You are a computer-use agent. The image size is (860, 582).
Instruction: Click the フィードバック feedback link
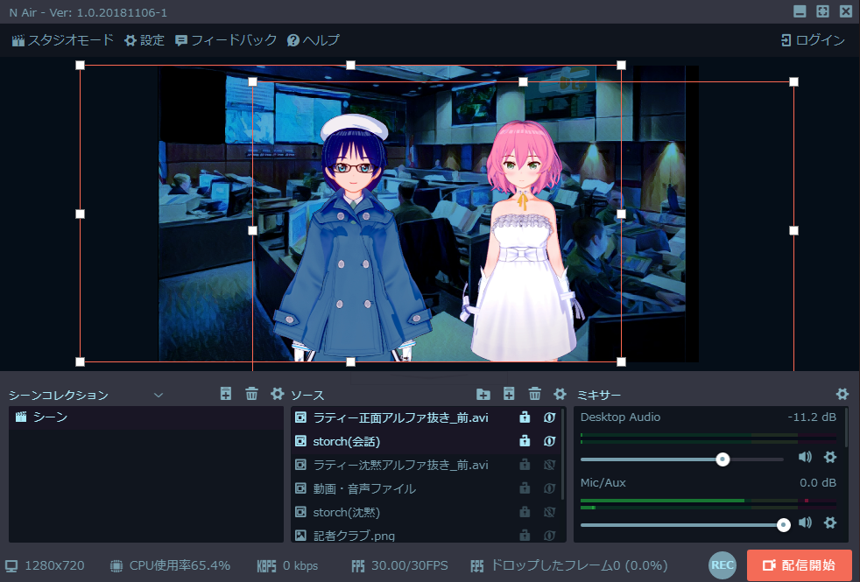click(x=226, y=40)
